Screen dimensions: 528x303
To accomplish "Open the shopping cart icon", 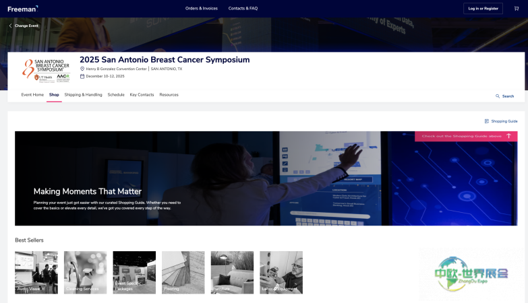I will point(517,8).
